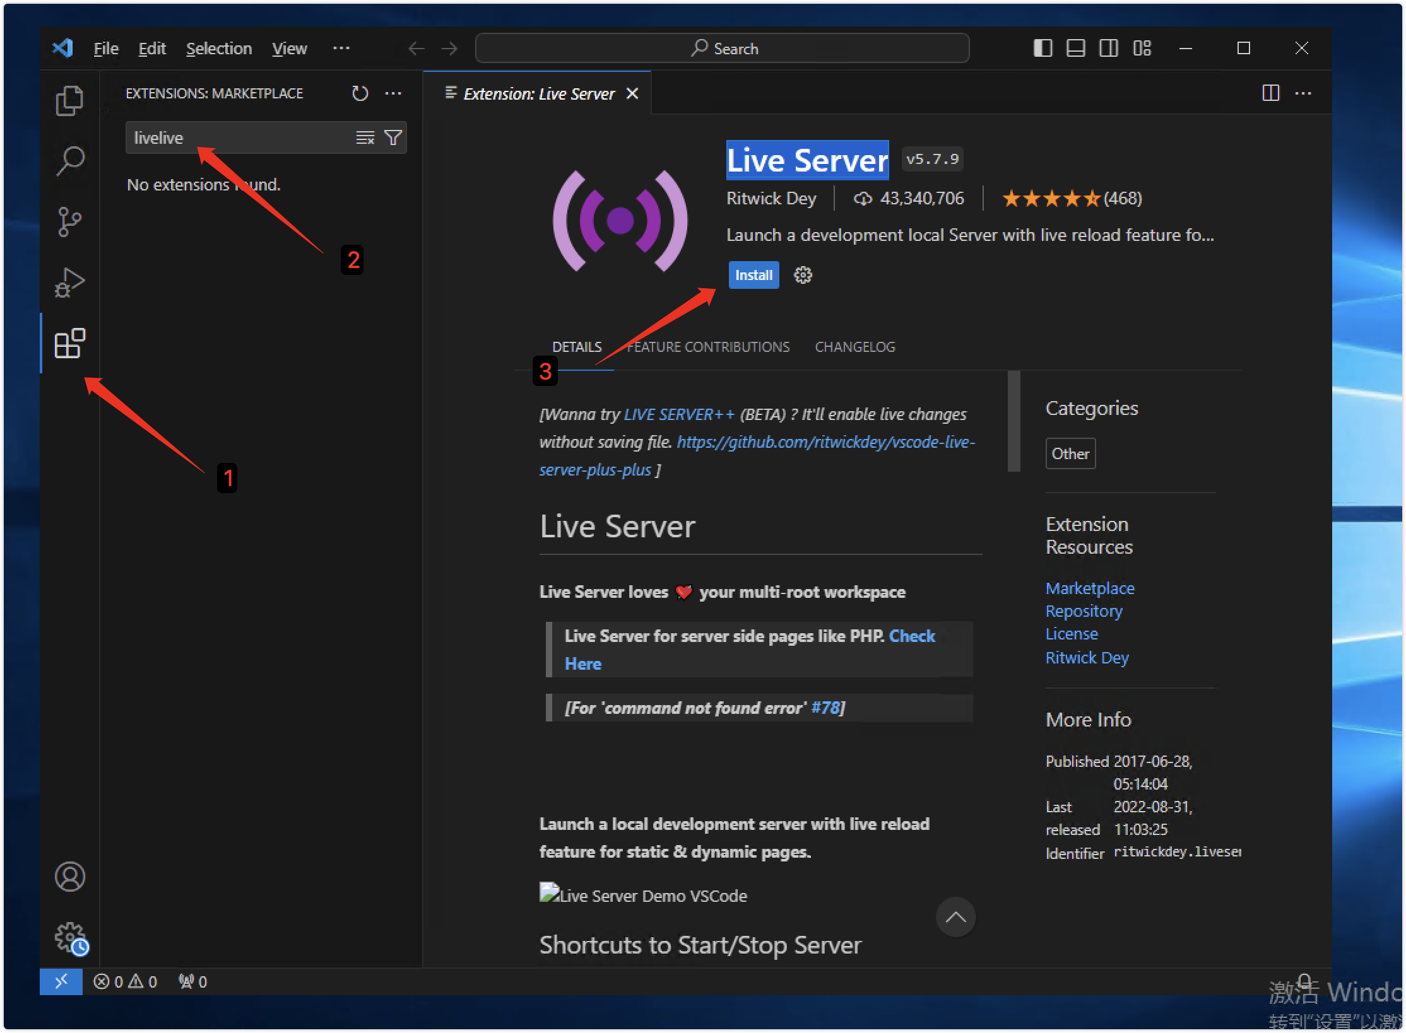Open the Explorer view in activity bar
The height and width of the screenshot is (1033, 1406).
pos(69,101)
